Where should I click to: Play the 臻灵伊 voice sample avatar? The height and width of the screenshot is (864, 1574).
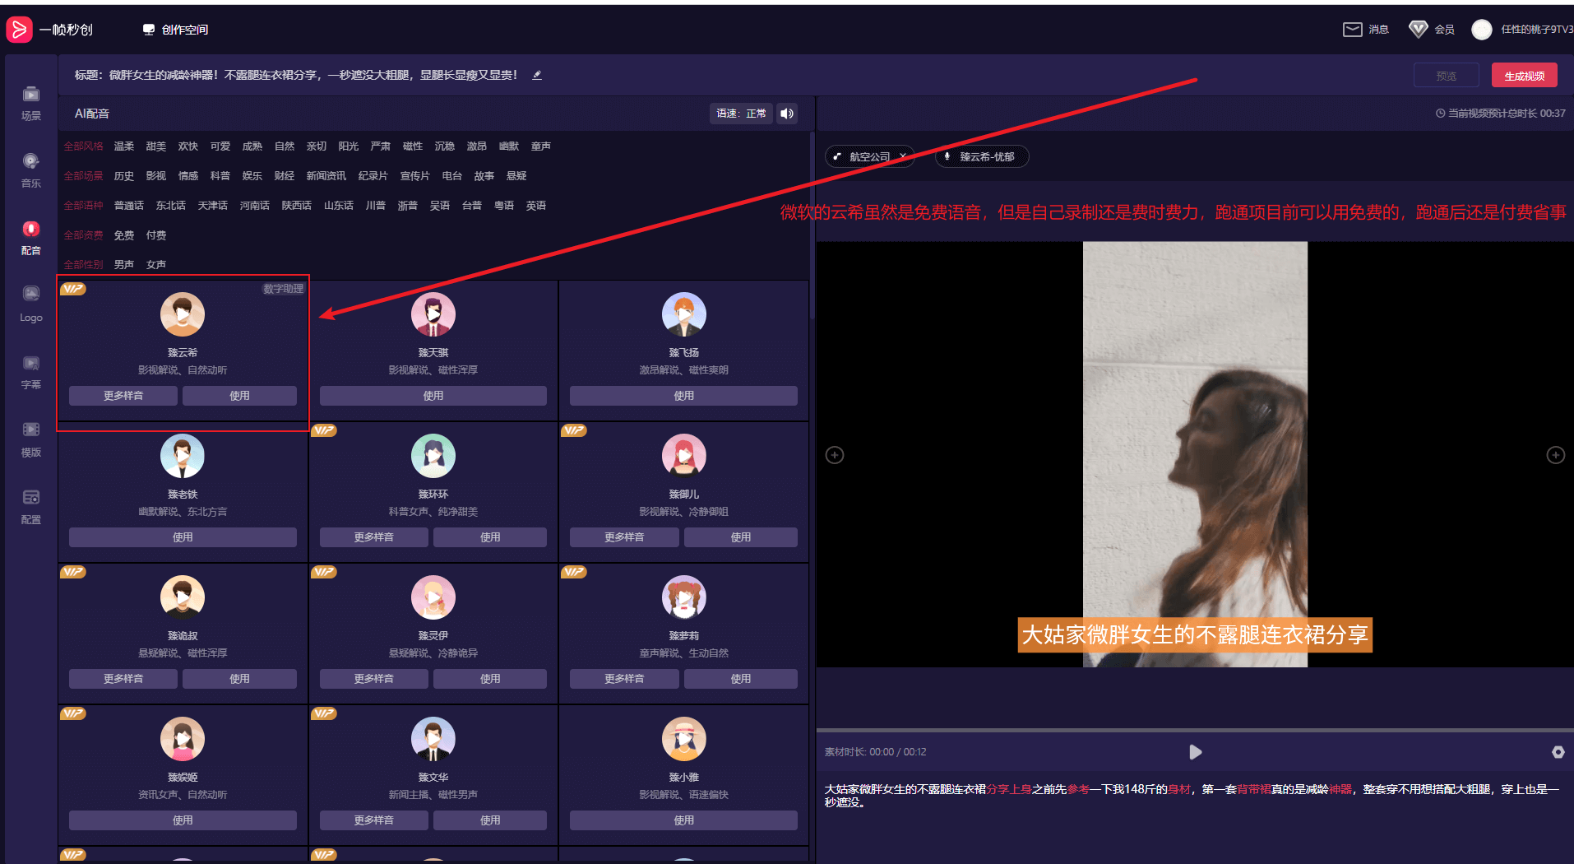[x=433, y=597]
